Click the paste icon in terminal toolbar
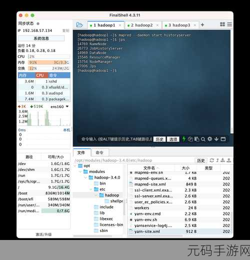 tap(196, 139)
